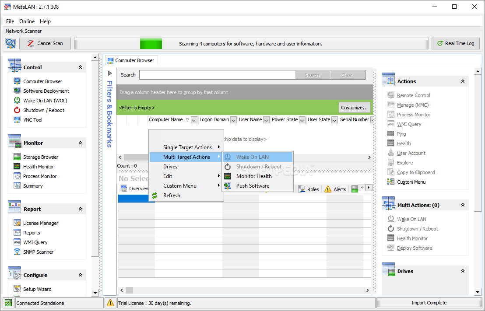Open the Help menu
Image resolution: width=485 pixels, height=311 pixels.
click(x=45, y=21)
